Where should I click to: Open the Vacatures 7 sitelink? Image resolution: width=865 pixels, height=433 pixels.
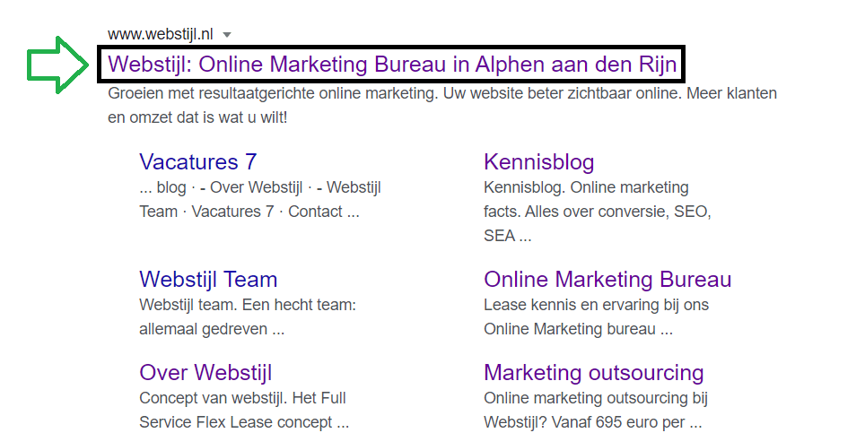(x=198, y=162)
